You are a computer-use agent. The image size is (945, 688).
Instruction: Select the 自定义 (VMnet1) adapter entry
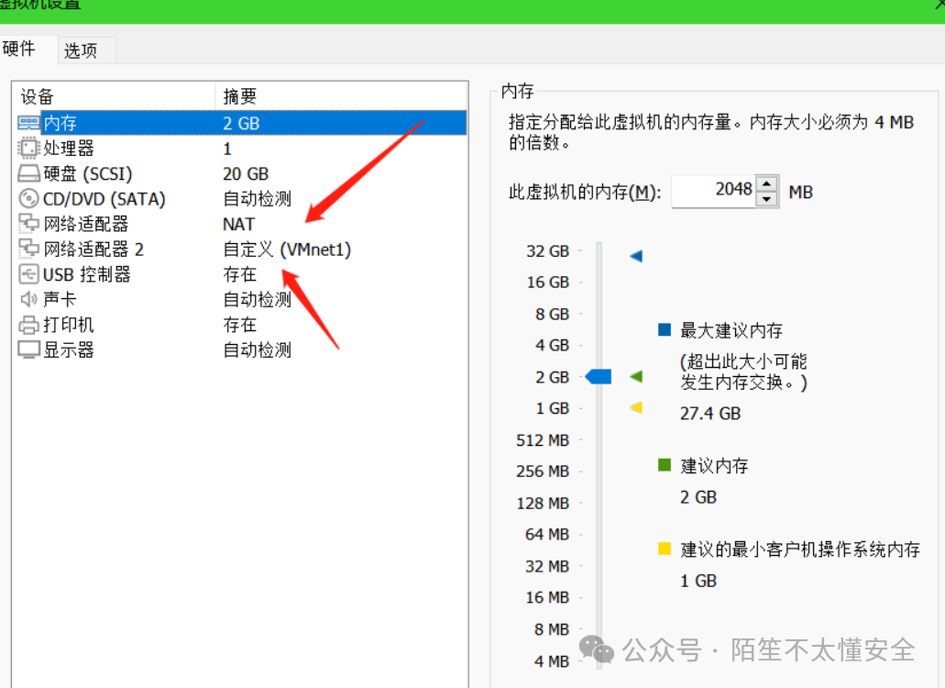287,248
